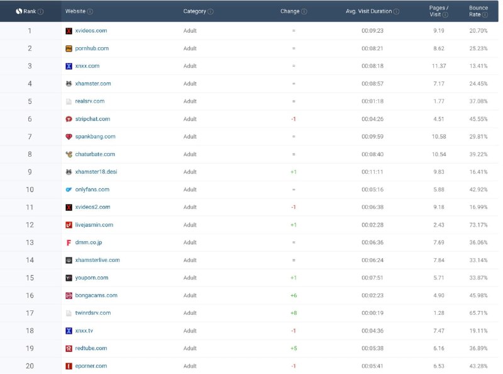This screenshot has height=374, width=503.
Task: Open the eporner.com website link
Action: click(92, 366)
